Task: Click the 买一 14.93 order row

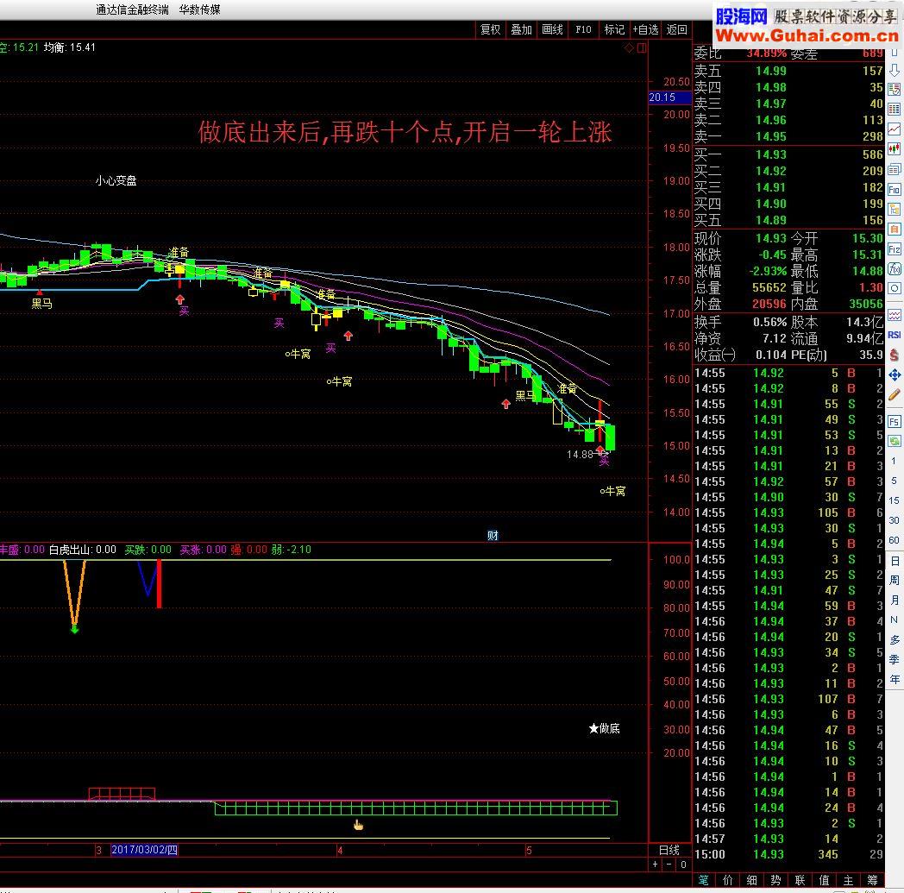Action: point(788,154)
